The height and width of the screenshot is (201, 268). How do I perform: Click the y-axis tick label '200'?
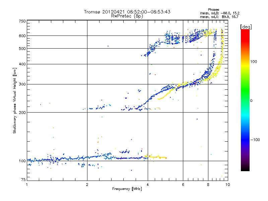pos(22,113)
